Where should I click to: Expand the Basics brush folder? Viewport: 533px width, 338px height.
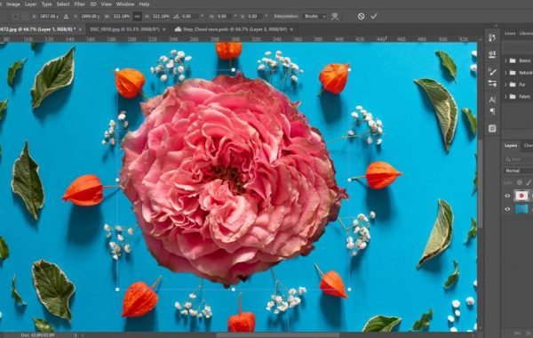coord(505,60)
